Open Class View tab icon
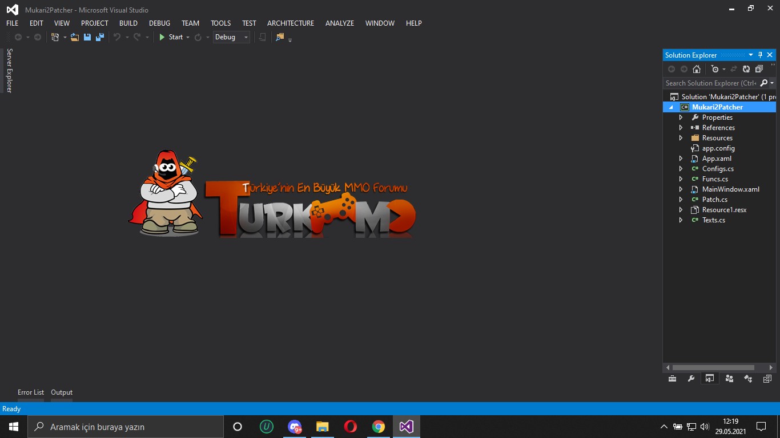The height and width of the screenshot is (438, 780). [748, 379]
